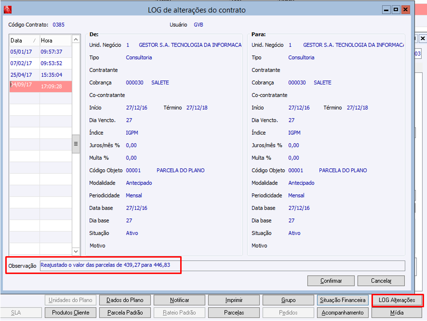Viewport: 427px width, 321px height.
Task: Click Antecipado modality in De panel
Action: coord(139,183)
